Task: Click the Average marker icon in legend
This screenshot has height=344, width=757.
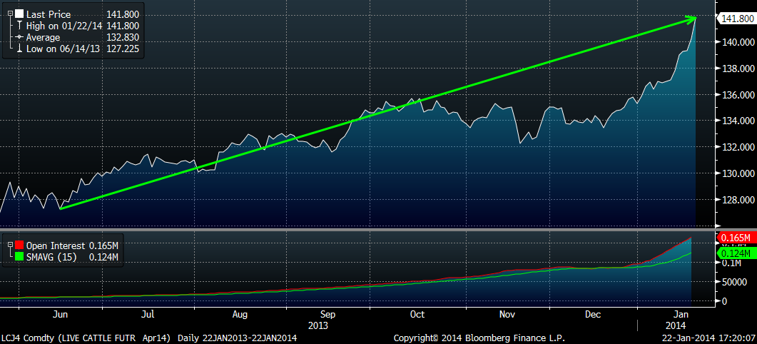Action: pos(19,37)
